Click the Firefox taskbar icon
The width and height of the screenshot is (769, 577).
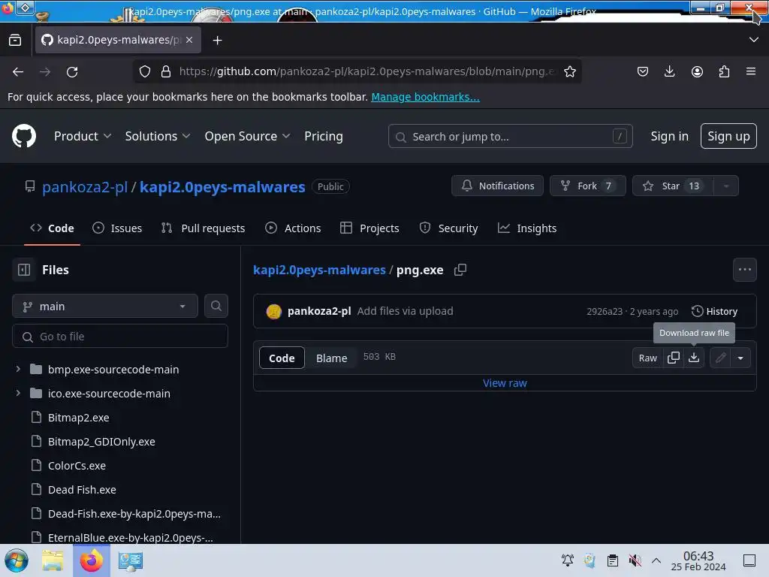click(x=91, y=560)
